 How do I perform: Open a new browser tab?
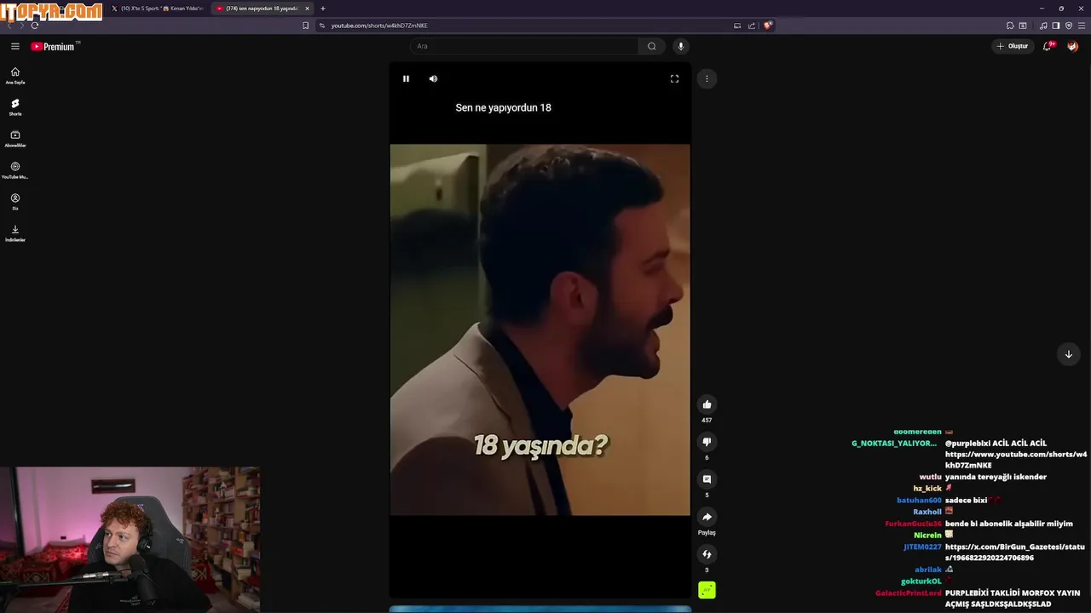[323, 9]
